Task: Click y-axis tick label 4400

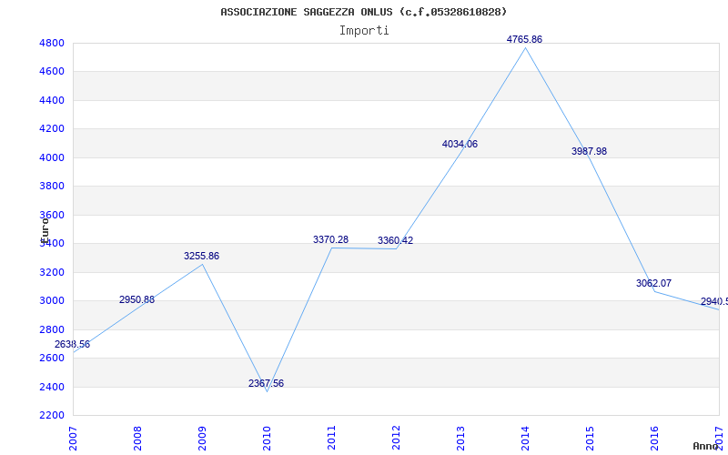Action: 51,101
